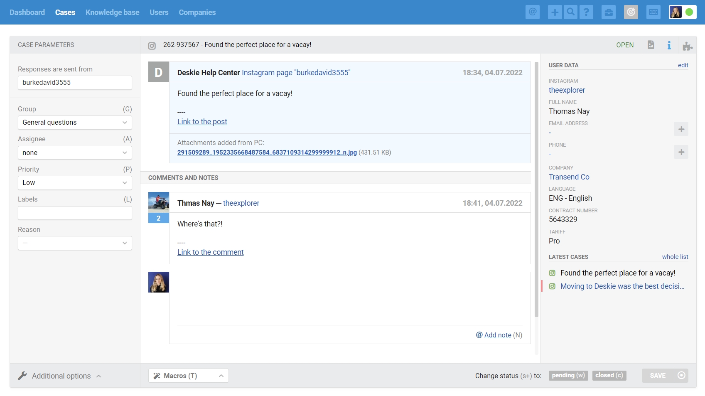Expand Additional options panel
Screen dimensions: 705x396
[59, 376]
